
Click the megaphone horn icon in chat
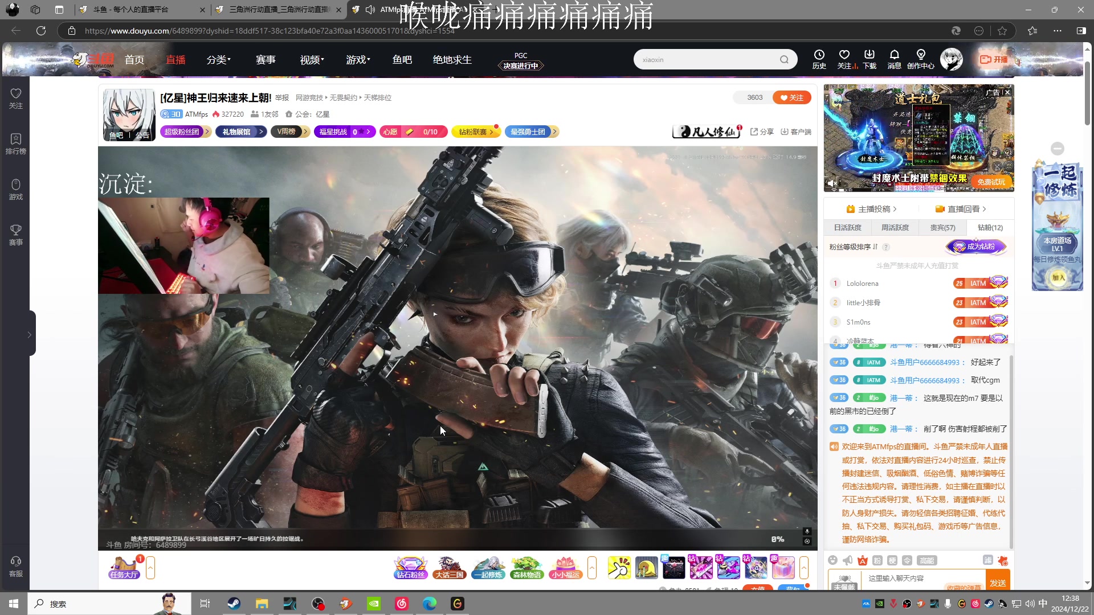(x=848, y=560)
